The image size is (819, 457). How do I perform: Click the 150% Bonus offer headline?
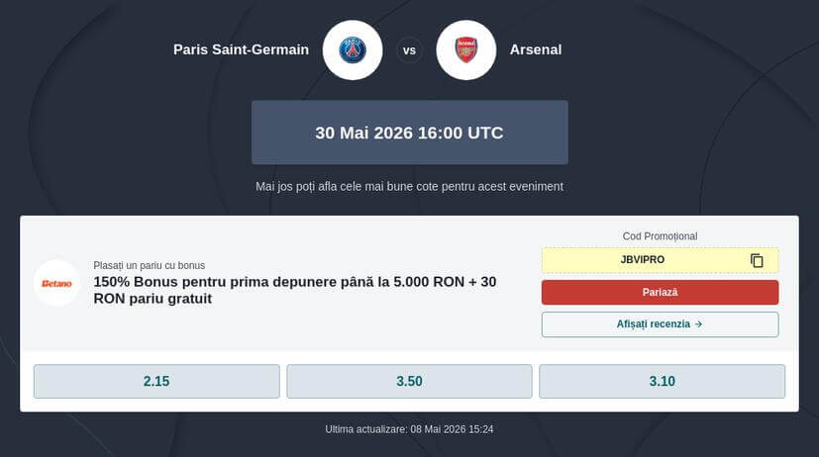pyautogui.click(x=294, y=290)
